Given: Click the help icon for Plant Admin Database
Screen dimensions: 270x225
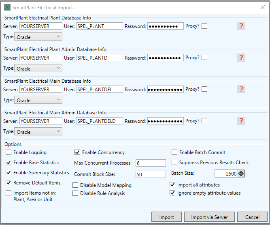Looking at the screenshot, I should 241,58.
